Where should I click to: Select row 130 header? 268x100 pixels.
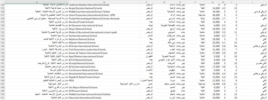click(x=2, y=25)
